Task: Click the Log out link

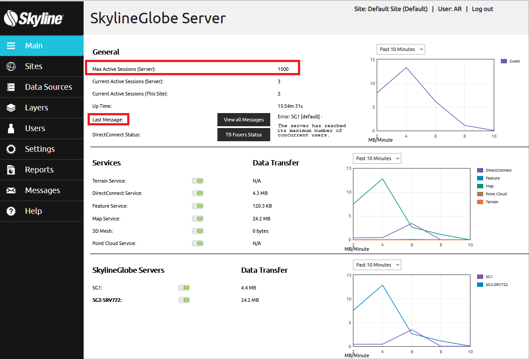Action: (482, 9)
